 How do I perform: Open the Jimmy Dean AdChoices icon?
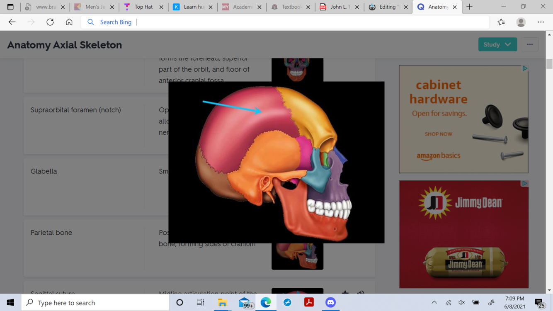525,183
